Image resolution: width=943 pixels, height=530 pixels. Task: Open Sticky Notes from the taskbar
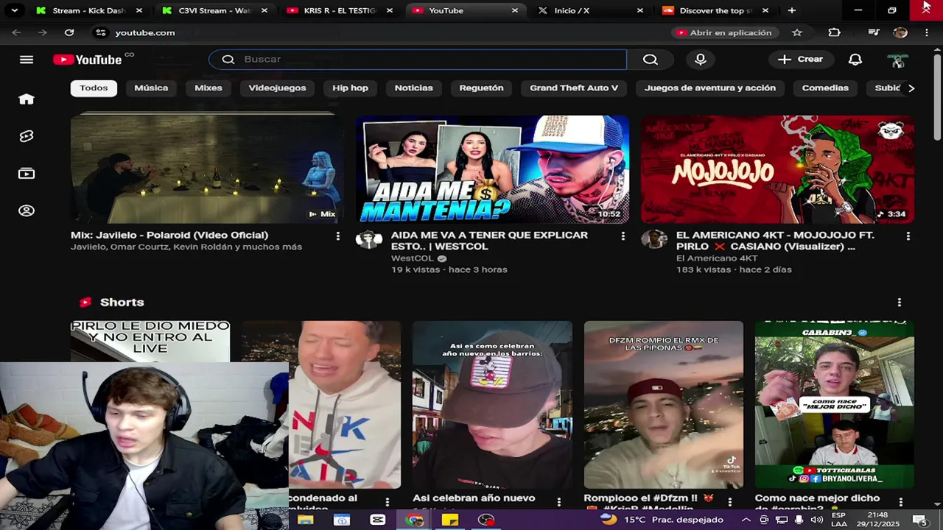click(449, 520)
